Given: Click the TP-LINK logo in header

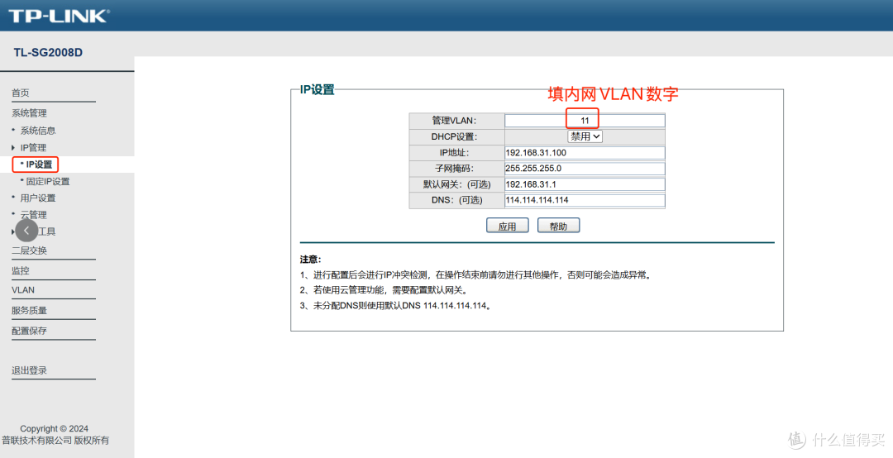Looking at the screenshot, I should click(59, 16).
